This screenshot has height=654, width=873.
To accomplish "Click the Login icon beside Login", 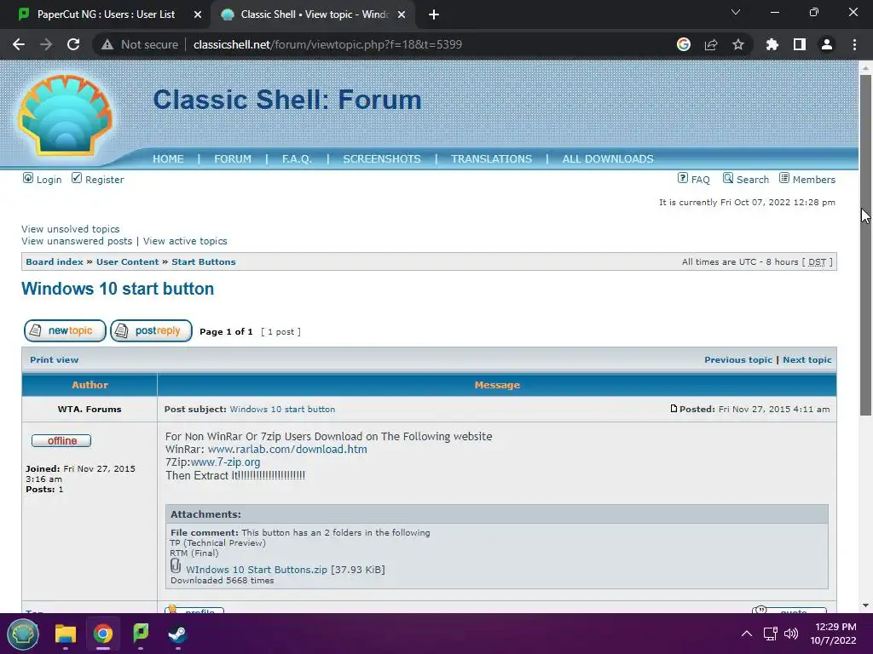I will (28, 178).
